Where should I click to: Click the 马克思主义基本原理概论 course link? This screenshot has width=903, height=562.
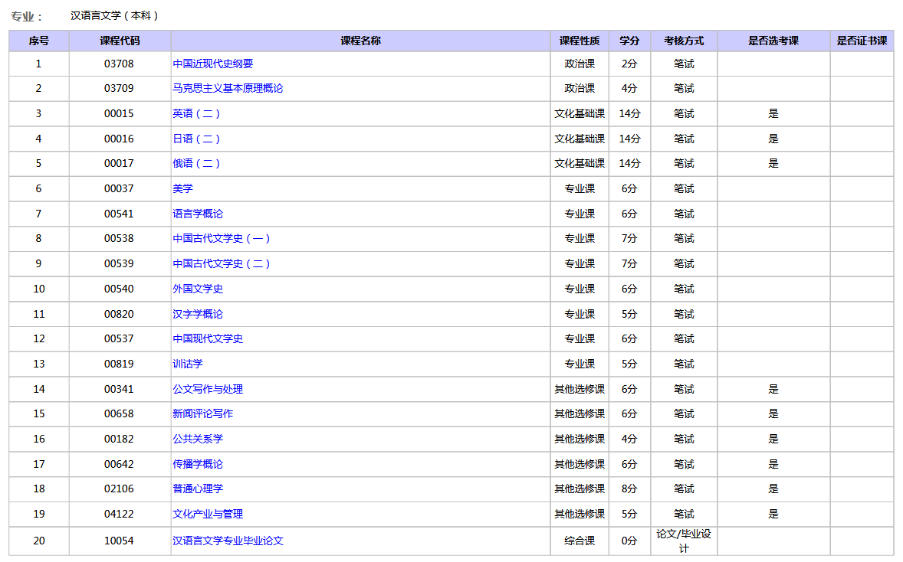tap(228, 88)
